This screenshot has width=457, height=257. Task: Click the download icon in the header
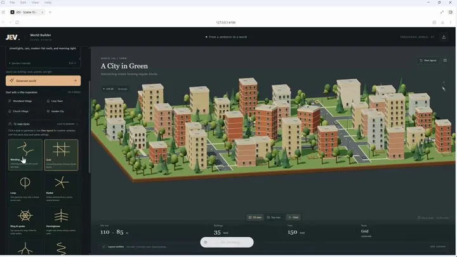point(444,37)
